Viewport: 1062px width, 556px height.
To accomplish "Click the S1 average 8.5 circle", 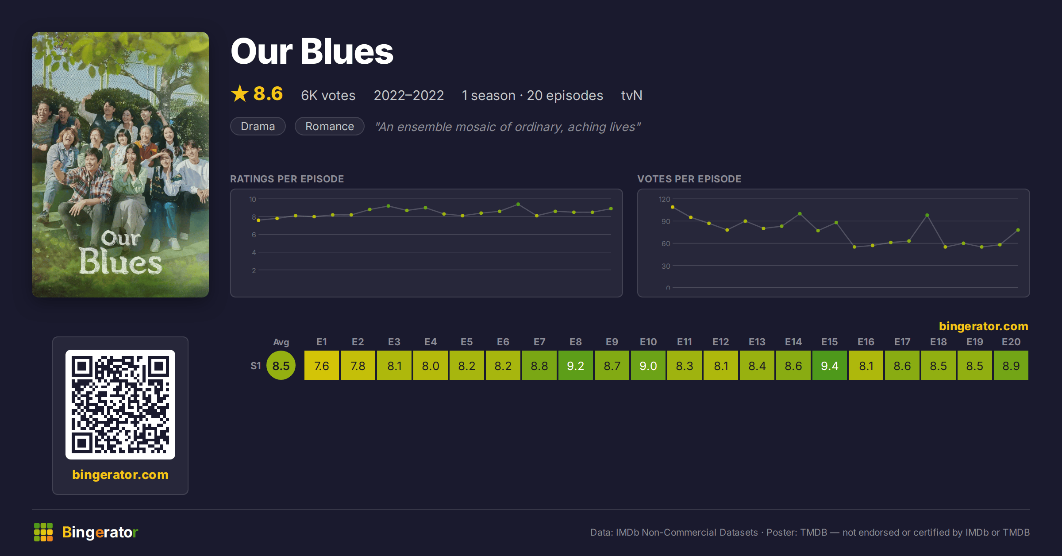I will point(281,366).
